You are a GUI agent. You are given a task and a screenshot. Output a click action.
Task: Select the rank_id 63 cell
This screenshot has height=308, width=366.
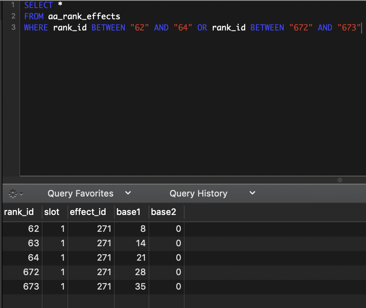click(34, 243)
